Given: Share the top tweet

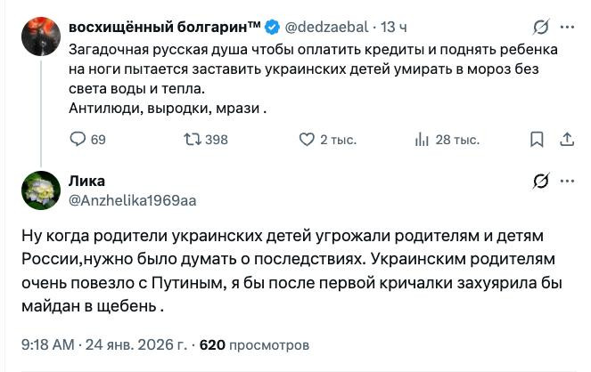Looking at the screenshot, I should tap(566, 139).
